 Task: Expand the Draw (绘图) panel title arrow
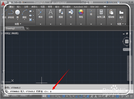[20, 24]
